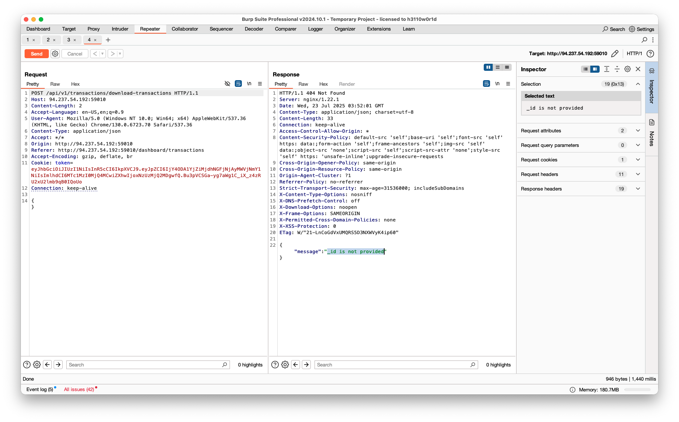Open Repeater help question mark icon
The height and width of the screenshot is (422, 679).
coord(650,54)
